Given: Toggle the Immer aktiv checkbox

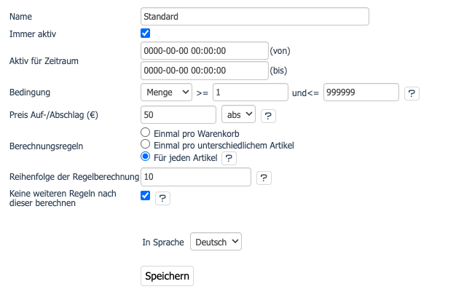Looking at the screenshot, I should coord(146,33).
